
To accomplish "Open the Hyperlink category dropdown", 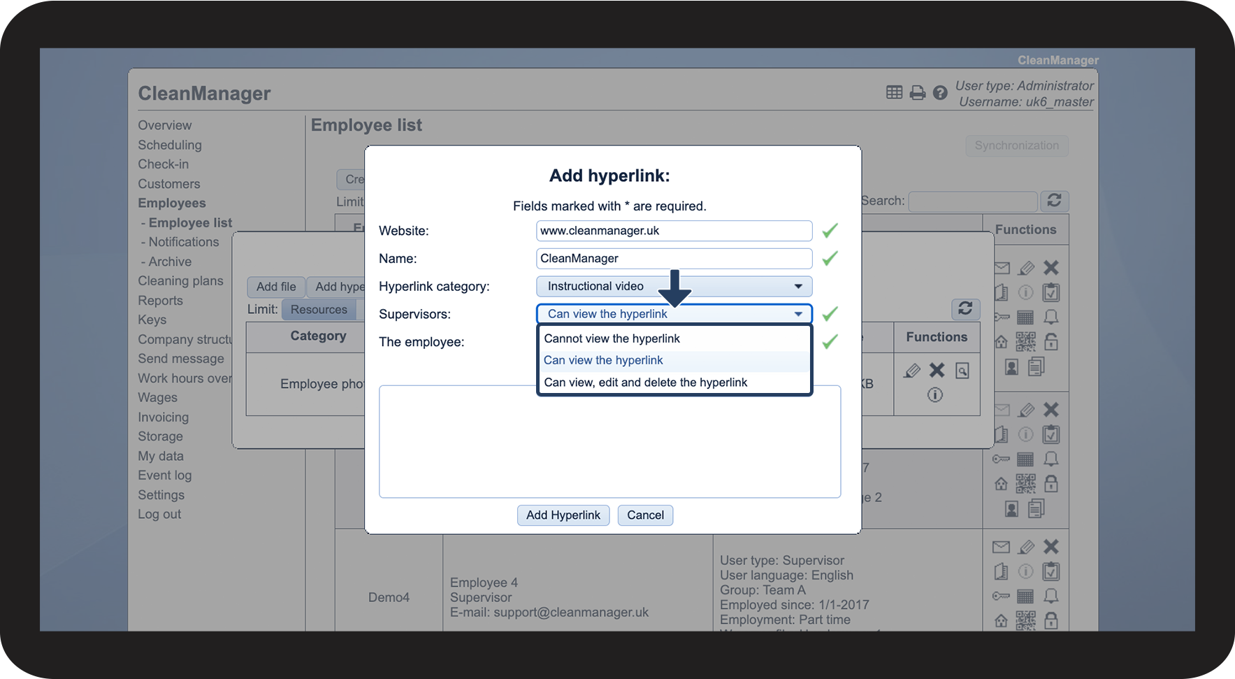I will point(674,286).
